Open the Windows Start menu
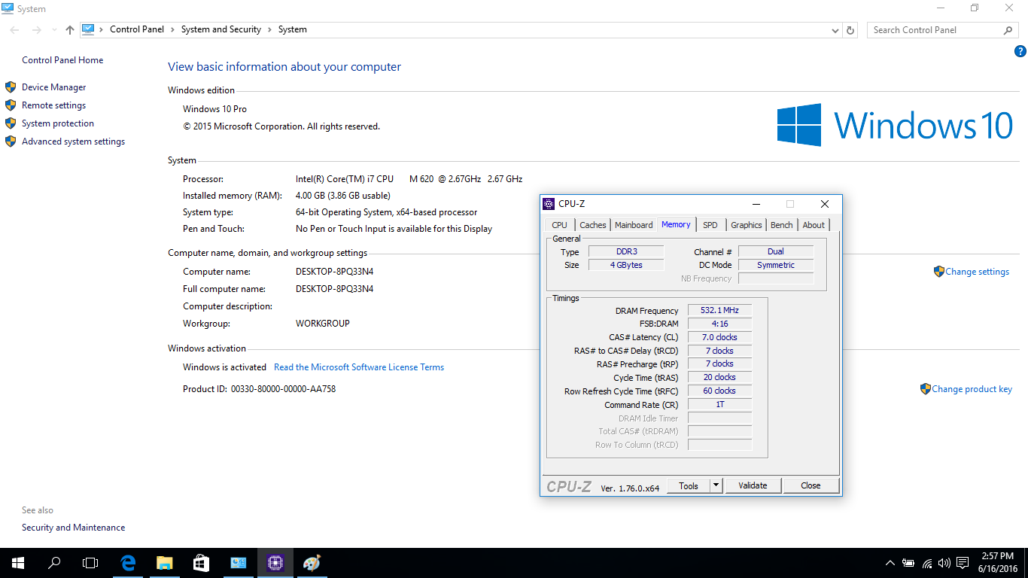 pos(18,563)
